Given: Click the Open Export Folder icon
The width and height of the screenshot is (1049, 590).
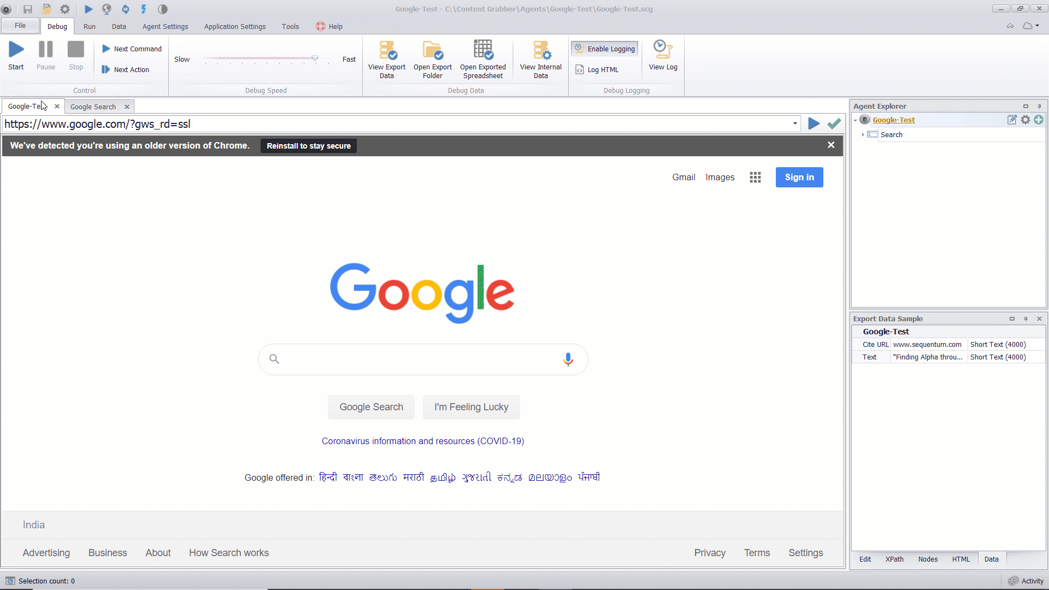Looking at the screenshot, I should 432,58.
